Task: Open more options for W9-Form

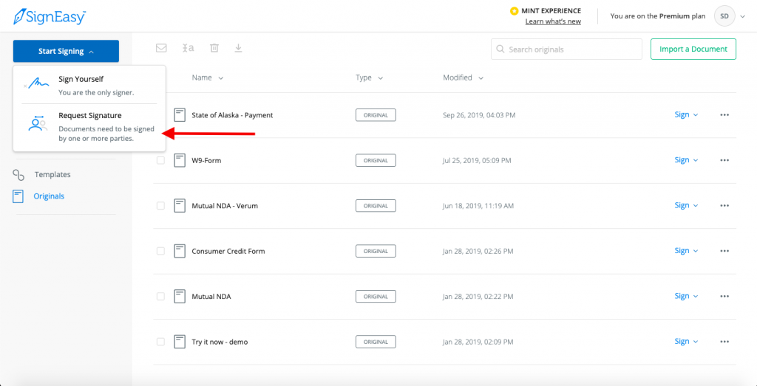Action: pyautogui.click(x=724, y=160)
